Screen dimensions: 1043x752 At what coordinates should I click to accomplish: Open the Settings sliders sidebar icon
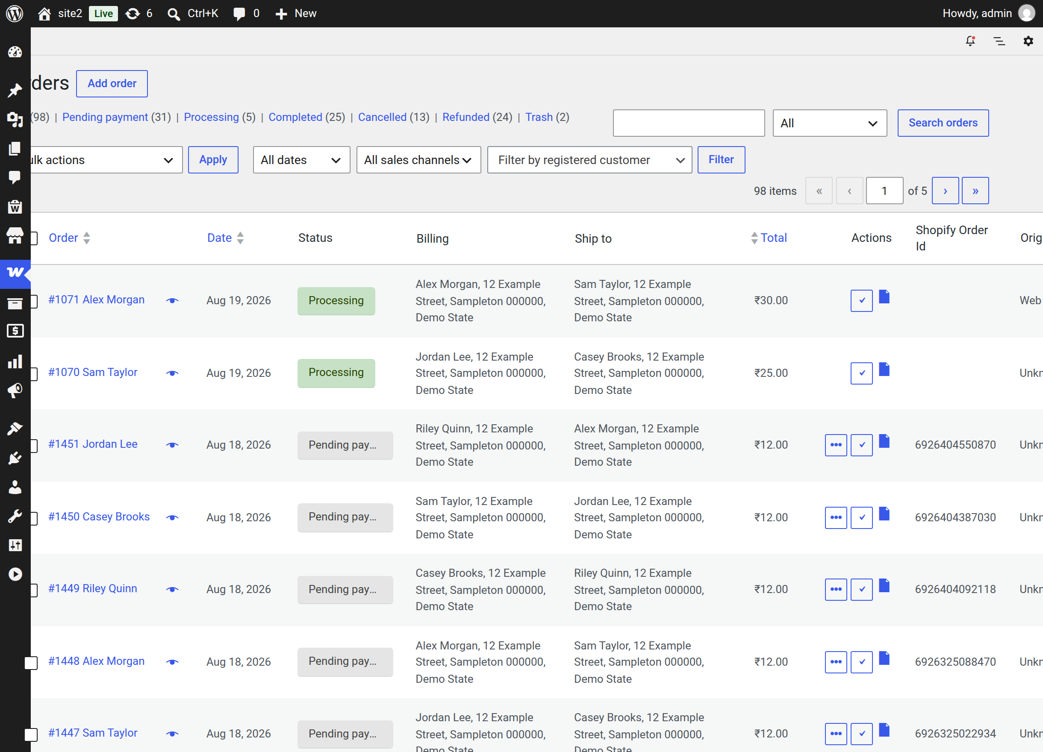click(x=15, y=545)
